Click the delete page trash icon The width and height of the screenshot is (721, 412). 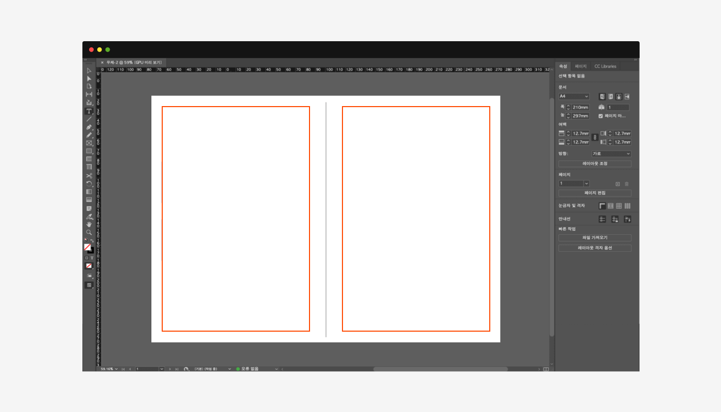click(627, 184)
